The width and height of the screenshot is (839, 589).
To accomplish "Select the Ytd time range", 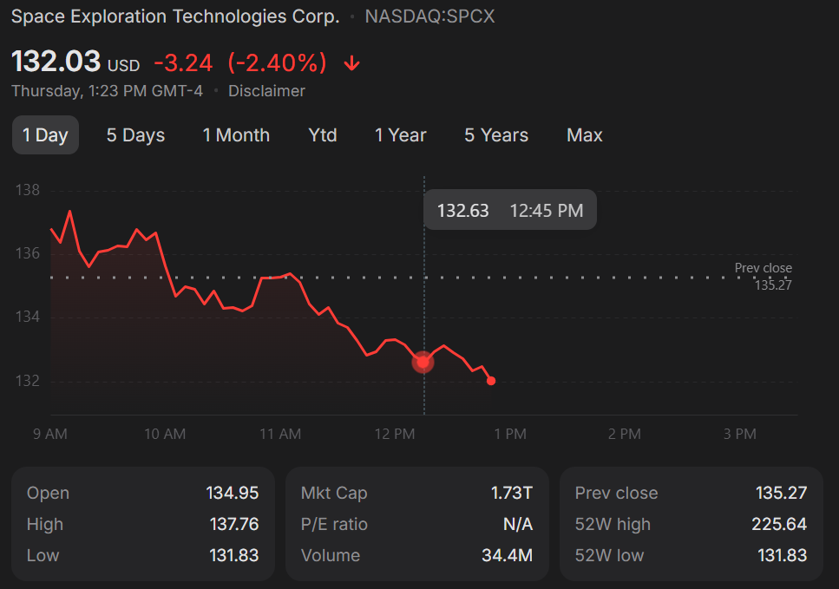I will pos(323,134).
